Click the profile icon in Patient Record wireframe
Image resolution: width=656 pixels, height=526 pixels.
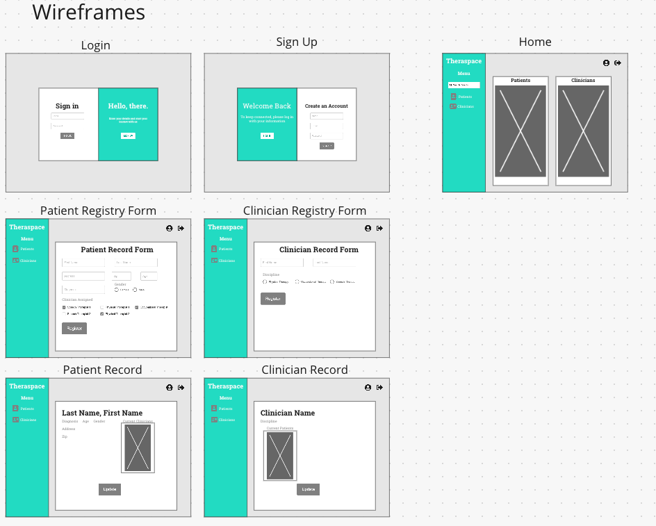pyautogui.click(x=170, y=388)
